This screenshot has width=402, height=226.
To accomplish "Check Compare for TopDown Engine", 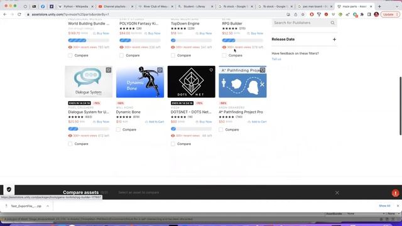I will point(173,55).
